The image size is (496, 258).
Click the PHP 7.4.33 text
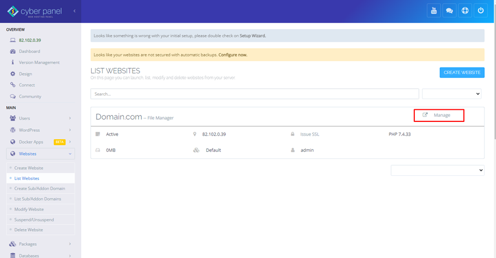[399, 134]
